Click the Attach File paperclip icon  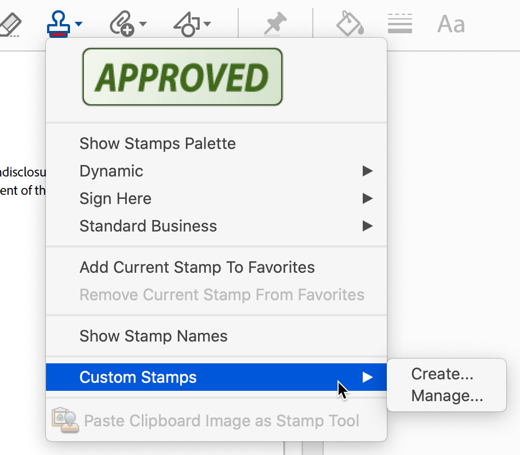click(122, 23)
